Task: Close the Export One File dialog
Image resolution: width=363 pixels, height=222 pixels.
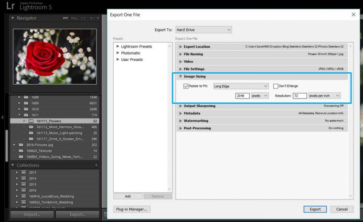Action: pyautogui.click(x=353, y=15)
